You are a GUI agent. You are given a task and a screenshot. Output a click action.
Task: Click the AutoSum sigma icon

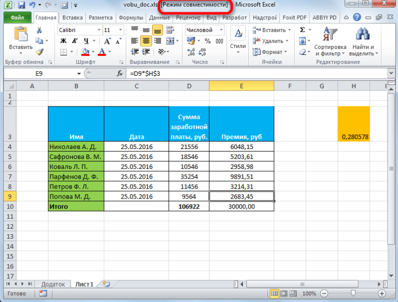(x=302, y=30)
